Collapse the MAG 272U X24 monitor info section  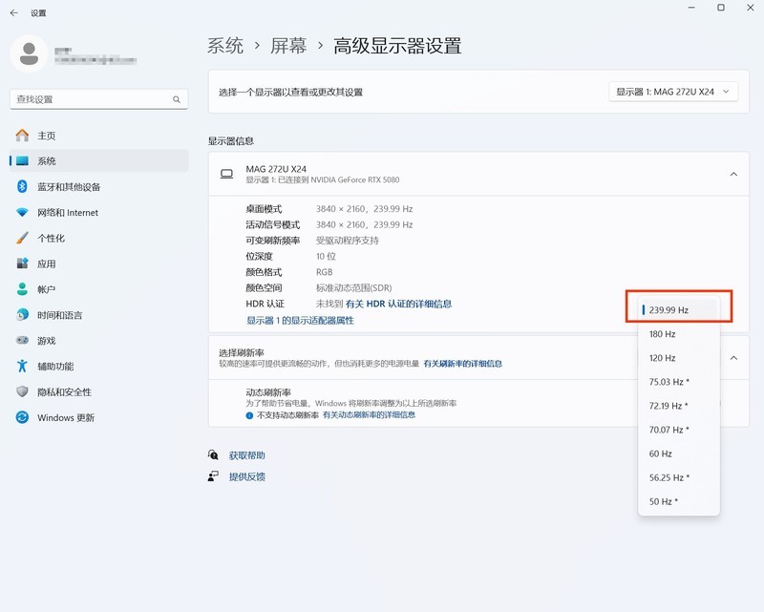[732, 174]
